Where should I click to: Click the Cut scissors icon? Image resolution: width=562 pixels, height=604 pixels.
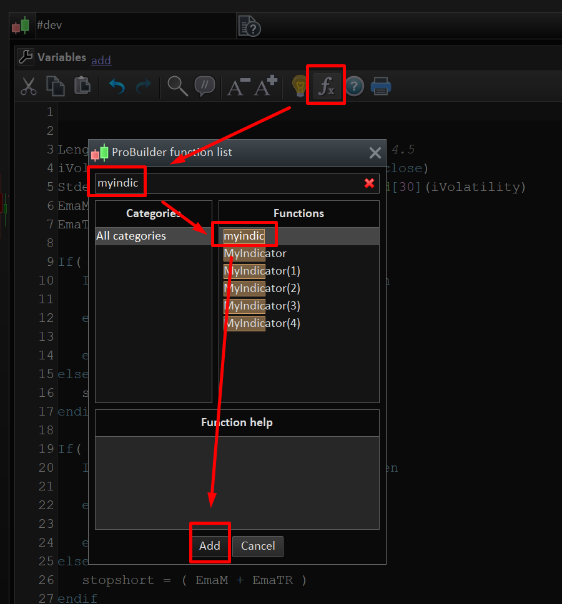click(x=29, y=86)
